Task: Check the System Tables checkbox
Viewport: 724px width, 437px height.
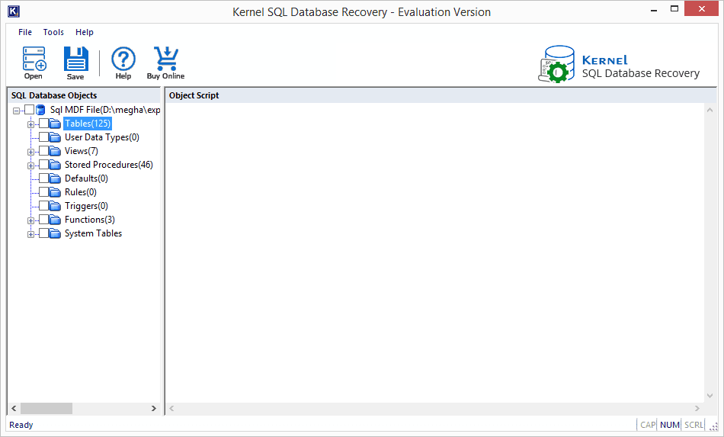Action: click(x=44, y=233)
